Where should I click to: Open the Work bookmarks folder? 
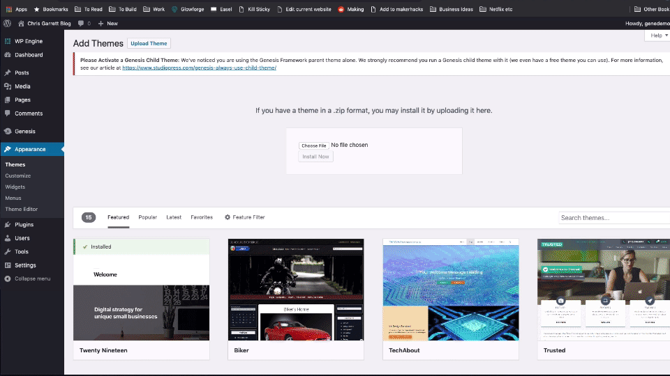tap(154, 9)
